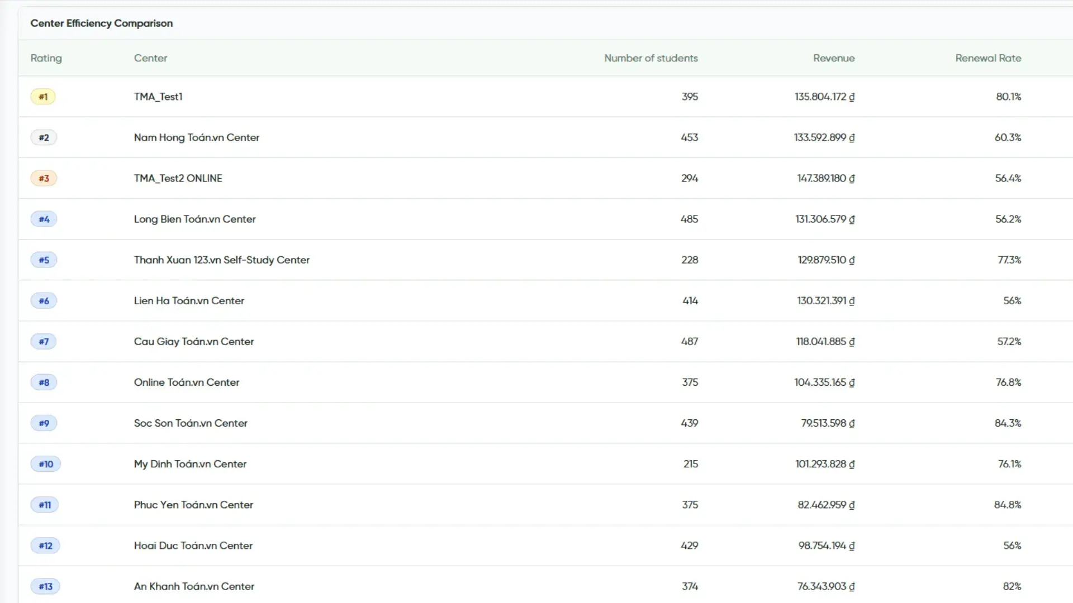1073x603 pixels.
Task: Click revenue 101.293.828 ₫ cell
Action: point(825,464)
